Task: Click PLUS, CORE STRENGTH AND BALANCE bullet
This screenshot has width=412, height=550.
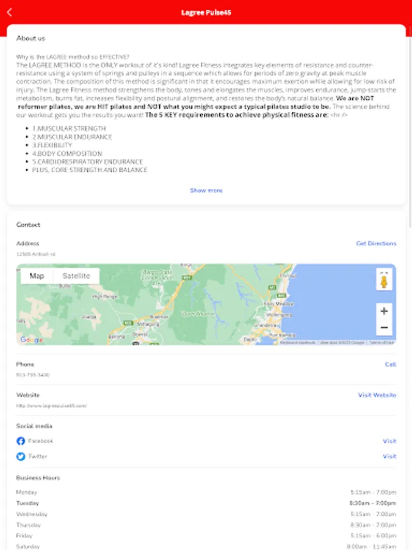Action: (x=90, y=170)
